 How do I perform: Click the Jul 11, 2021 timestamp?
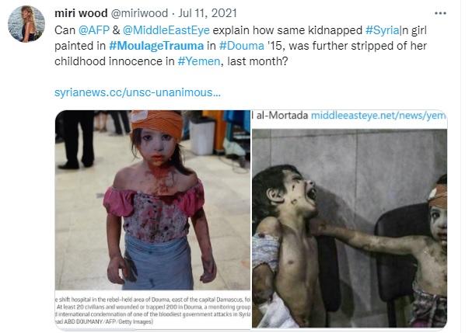point(208,13)
